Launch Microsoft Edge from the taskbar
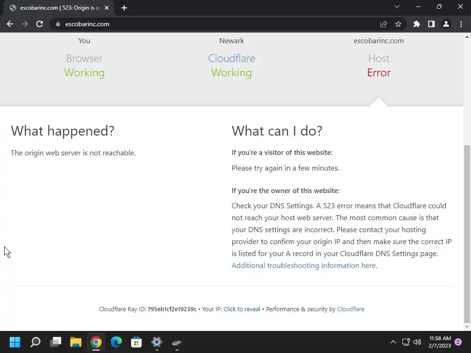471x353 pixels. [116, 342]
